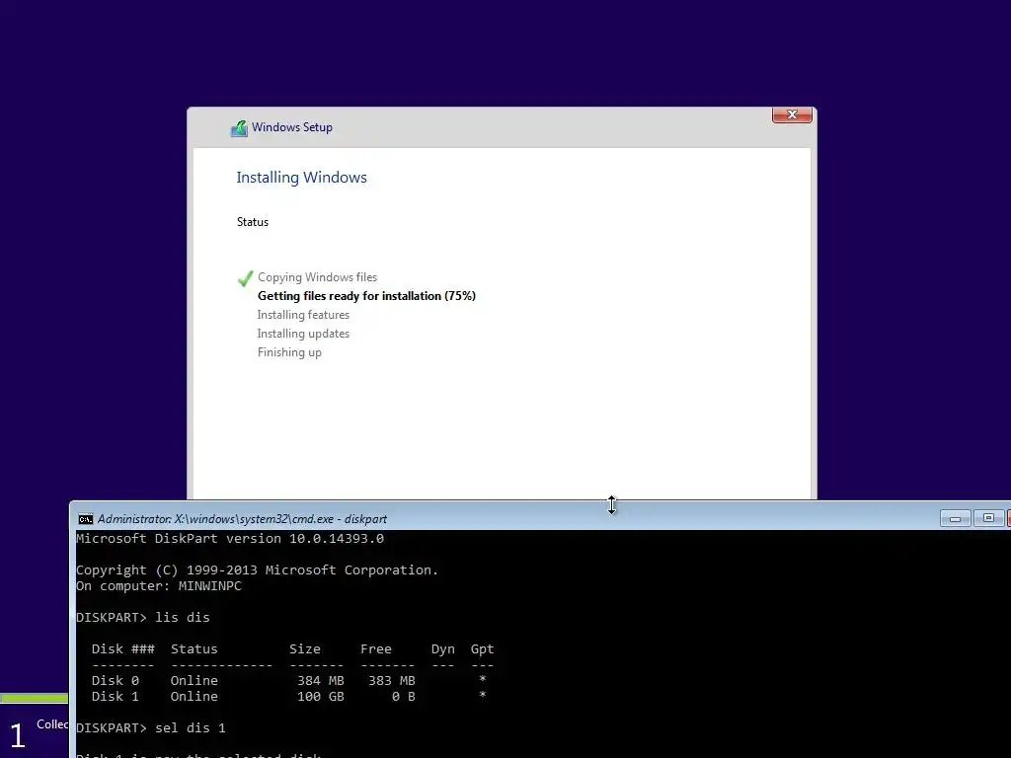Click the 'Disk 1' row label

[115, 697]
